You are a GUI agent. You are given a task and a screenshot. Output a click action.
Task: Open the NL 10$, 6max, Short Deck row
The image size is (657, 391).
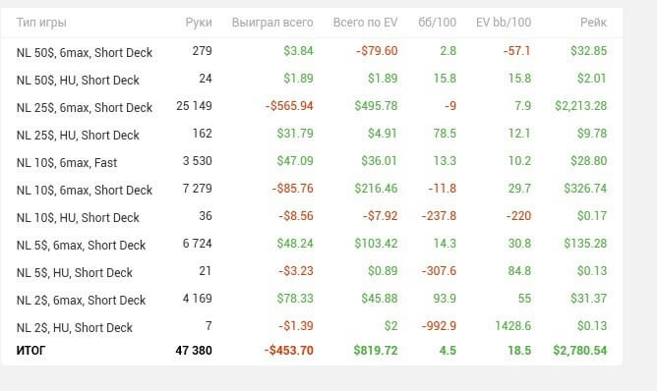(x=312, y=190)
